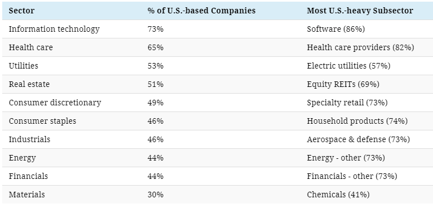The image size is (433, 204).
Task: Select the Information technology cell
Action: [54, 29]
